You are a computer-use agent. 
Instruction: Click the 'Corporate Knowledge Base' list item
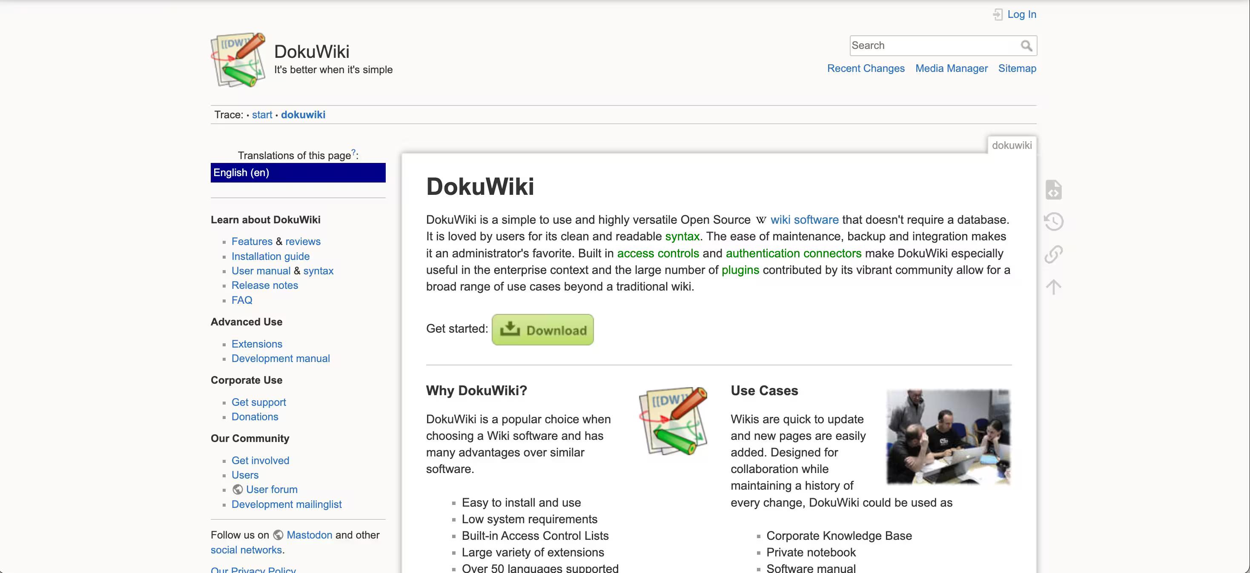(839, 536)
